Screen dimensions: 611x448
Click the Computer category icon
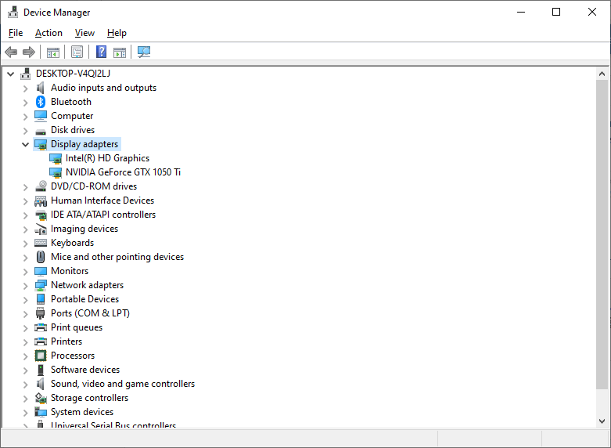[x=41, y=116]
